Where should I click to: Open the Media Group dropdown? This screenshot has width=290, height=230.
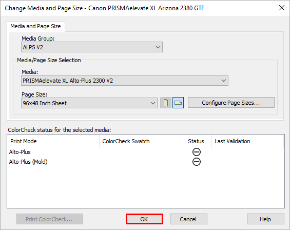coord(92,47)
